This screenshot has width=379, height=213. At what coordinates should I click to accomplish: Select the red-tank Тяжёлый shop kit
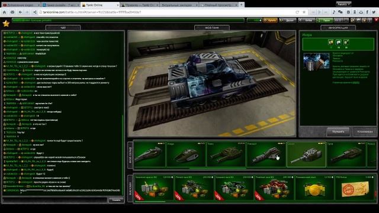(274, 188)
